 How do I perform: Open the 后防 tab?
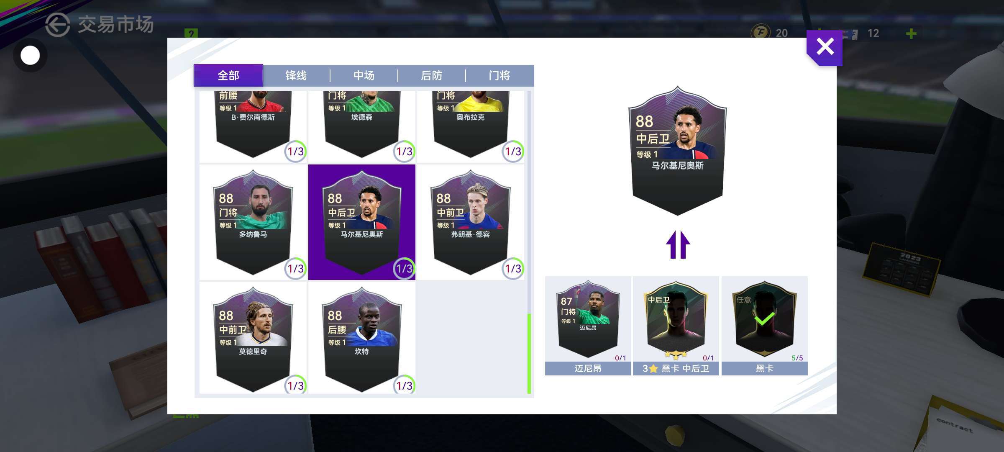[x=432, y=75]
